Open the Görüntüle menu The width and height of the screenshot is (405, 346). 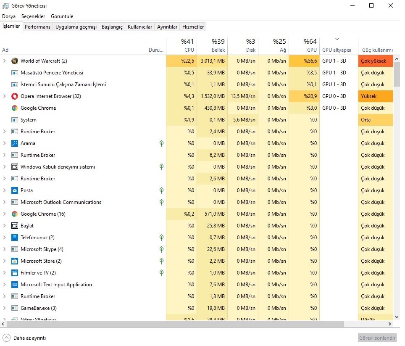click(62, 16)
